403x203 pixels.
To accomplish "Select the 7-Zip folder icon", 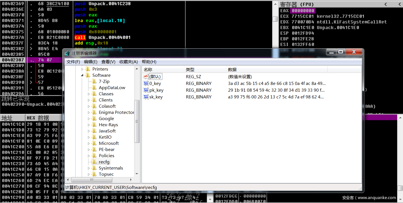I will (x=95, y=82).
